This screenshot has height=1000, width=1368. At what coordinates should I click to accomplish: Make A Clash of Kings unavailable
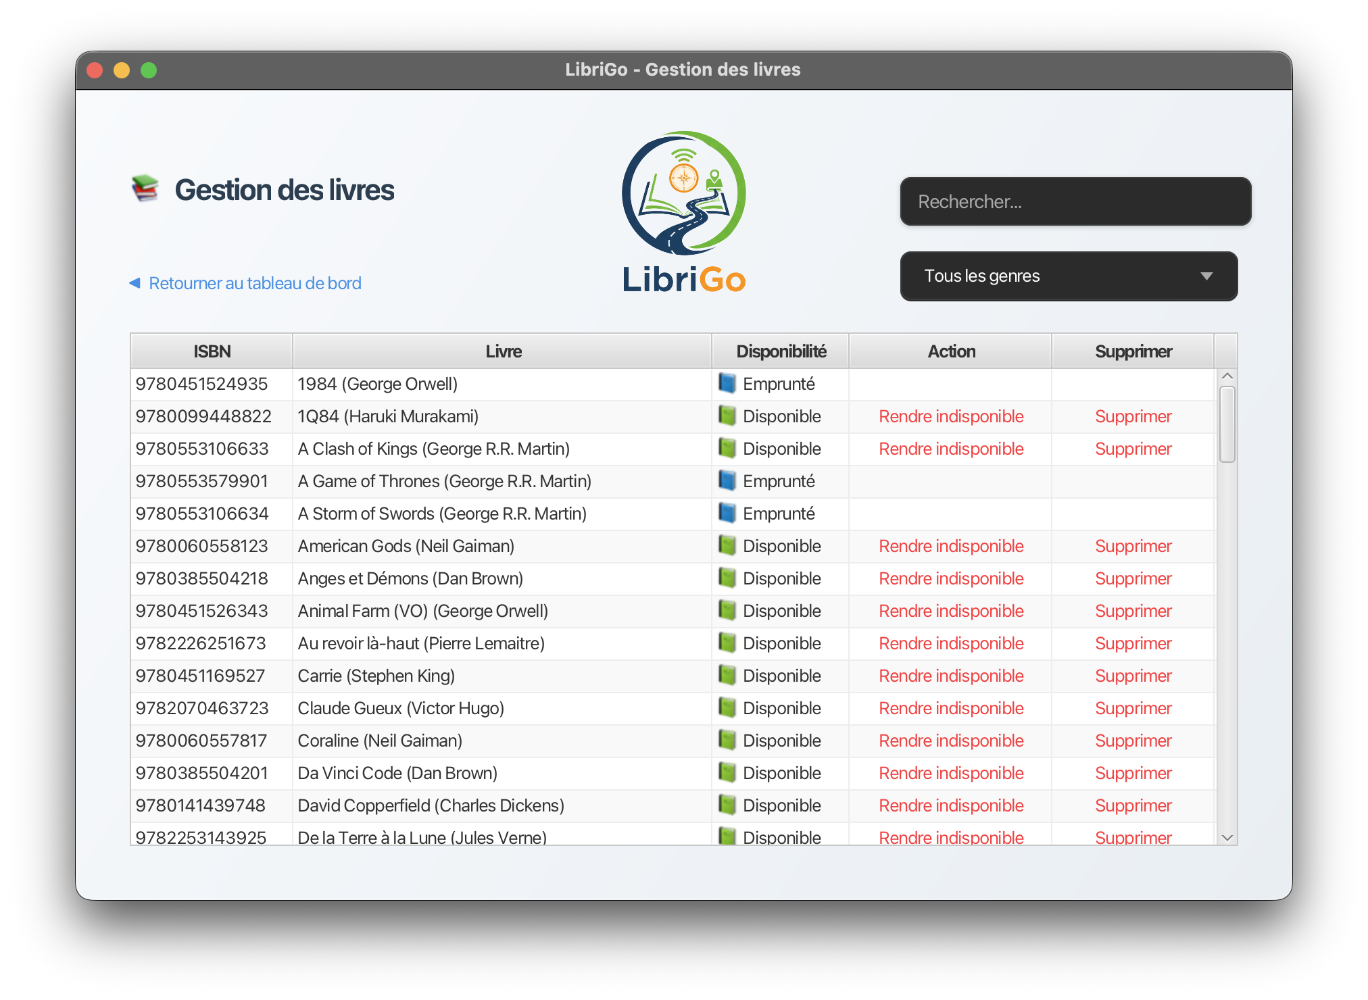point(950,449)
